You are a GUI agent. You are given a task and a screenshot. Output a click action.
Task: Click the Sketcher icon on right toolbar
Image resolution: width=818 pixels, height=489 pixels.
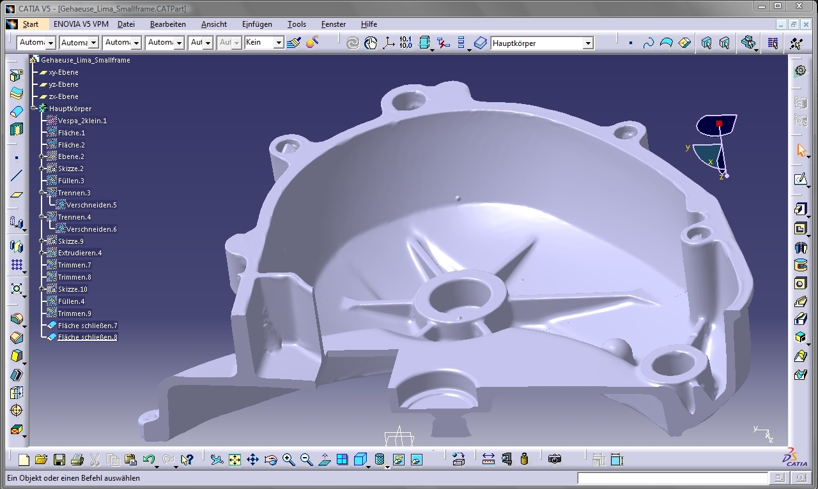click(800, 179)
